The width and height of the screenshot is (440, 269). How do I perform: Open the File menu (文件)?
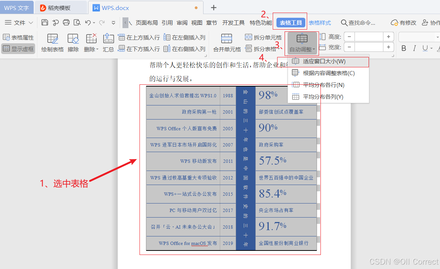19,23
